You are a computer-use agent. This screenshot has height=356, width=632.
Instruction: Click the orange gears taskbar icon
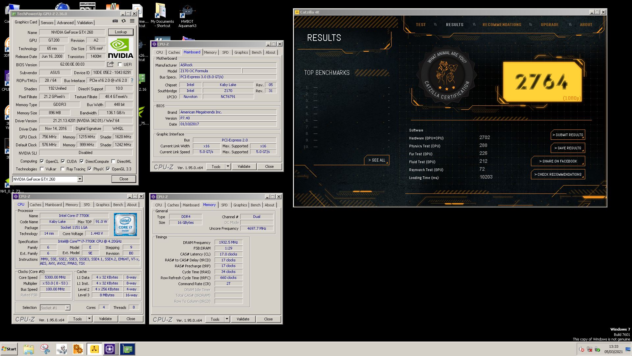78,349
